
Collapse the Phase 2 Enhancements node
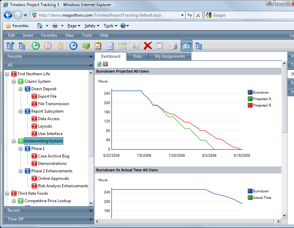point(21,171)
